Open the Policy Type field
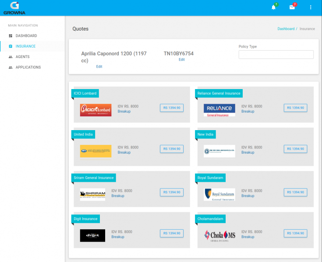 (x=276, y=55)
